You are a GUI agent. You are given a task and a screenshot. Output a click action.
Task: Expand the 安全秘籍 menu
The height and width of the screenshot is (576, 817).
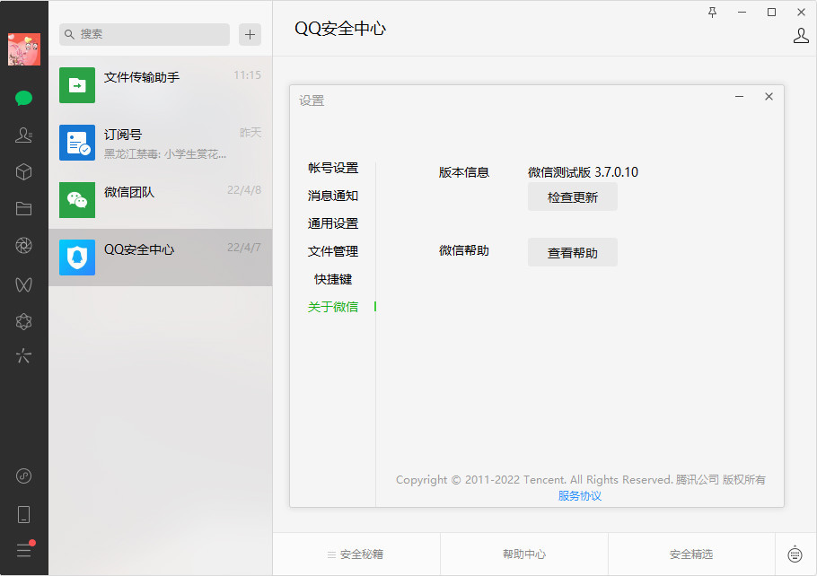(356, 554)
